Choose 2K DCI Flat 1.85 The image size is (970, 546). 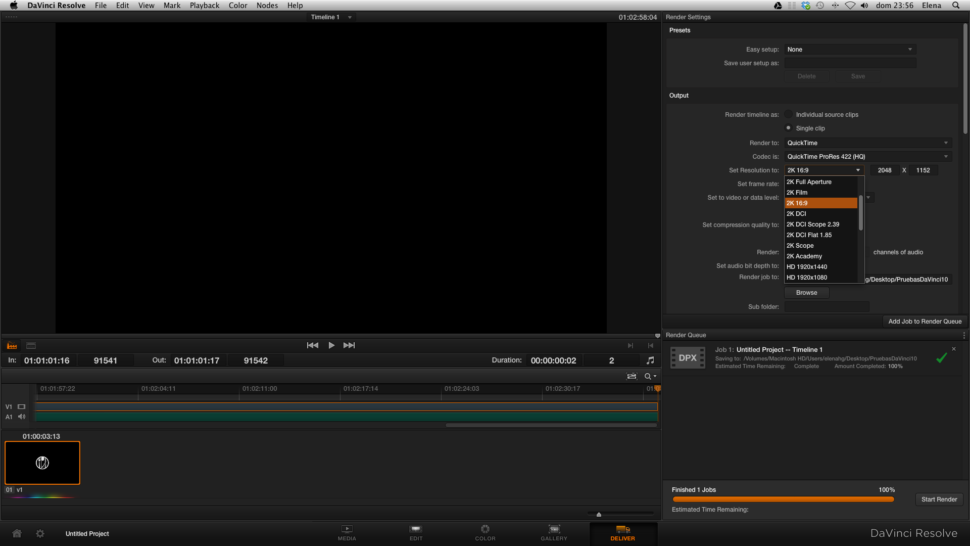821,235
